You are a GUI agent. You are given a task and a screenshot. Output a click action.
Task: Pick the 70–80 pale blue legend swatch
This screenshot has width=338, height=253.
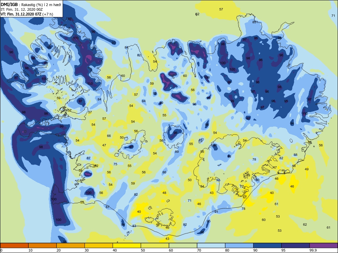click(211, 246)
